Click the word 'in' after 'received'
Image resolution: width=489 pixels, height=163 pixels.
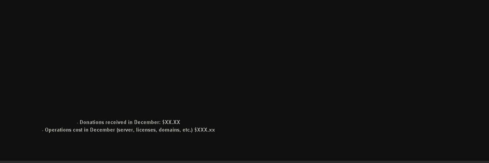pyautogui.click(x=130, y=122)
